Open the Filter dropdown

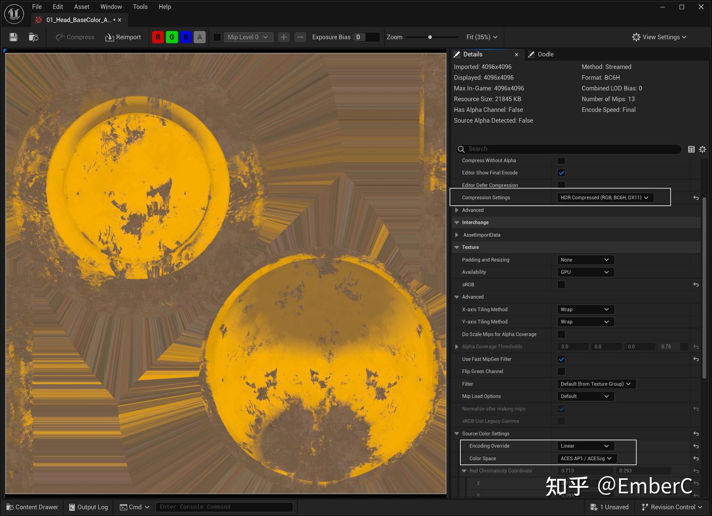[596, 384]
